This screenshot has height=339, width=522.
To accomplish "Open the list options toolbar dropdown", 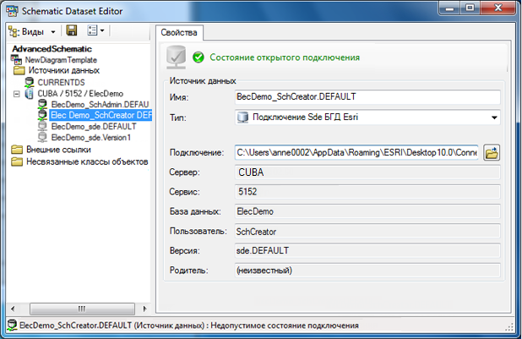I will click(96, 30).
